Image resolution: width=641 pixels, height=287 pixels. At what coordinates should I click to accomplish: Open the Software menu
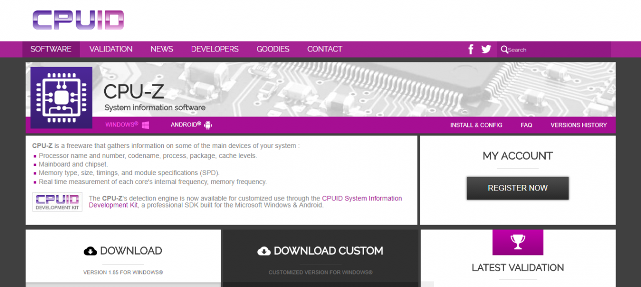point(51,49)
